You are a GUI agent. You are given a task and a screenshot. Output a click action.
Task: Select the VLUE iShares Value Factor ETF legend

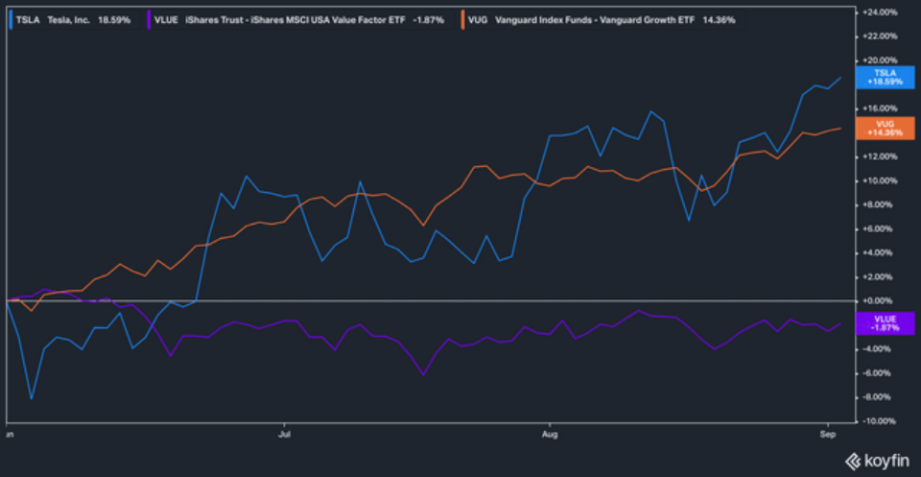tap(297, 19)
